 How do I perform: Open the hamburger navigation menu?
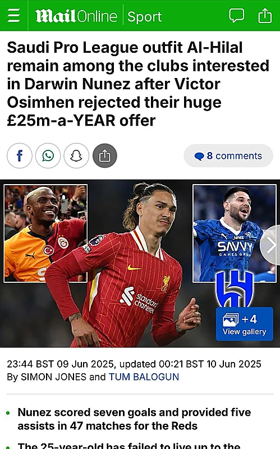(13, 16)
